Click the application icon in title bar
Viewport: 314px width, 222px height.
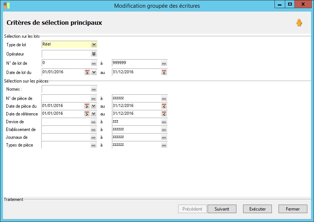pos(7,6)
